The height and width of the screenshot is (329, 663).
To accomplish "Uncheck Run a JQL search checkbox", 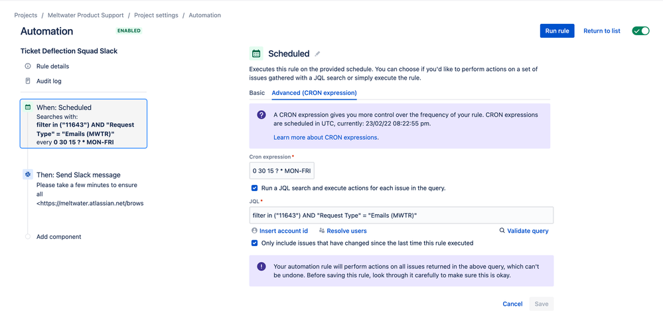I will point(255,188).
